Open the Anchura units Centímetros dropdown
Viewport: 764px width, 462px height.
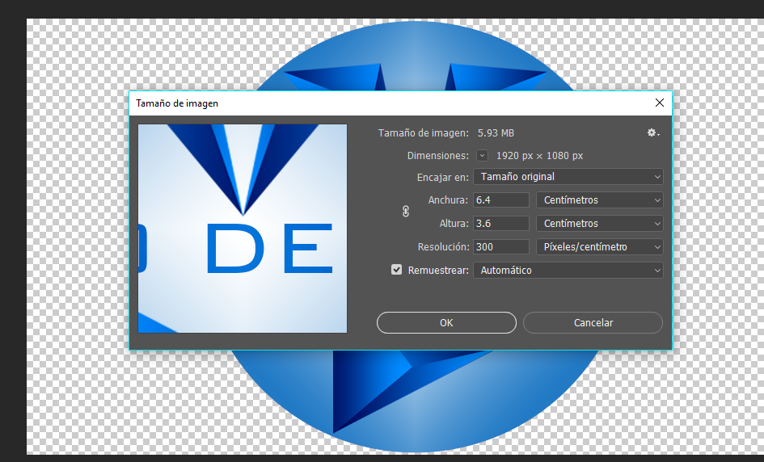tap(600, 200)
